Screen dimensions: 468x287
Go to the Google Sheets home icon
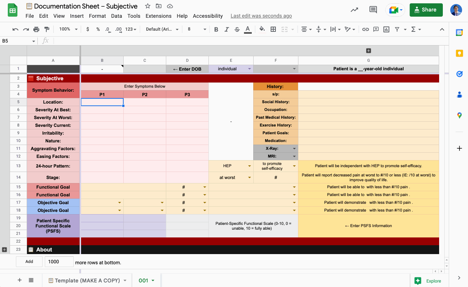coord(13,10)
